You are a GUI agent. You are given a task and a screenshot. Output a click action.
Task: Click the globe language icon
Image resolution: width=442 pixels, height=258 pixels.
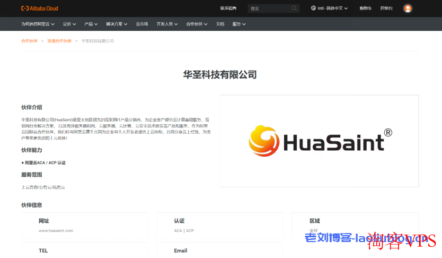pyautogui.click(x=313, y=8)
